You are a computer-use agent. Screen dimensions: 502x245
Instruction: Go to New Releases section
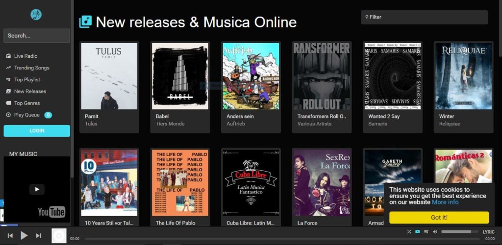30,91
